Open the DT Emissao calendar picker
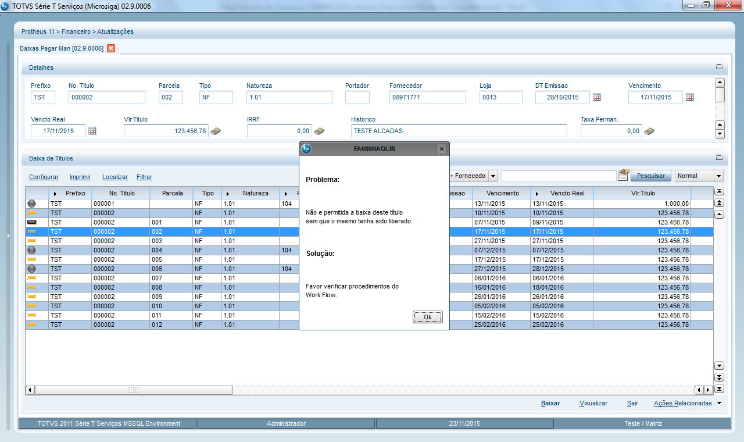Image resolution: width=744 pixels, height=442 pixels. [596, 97]
